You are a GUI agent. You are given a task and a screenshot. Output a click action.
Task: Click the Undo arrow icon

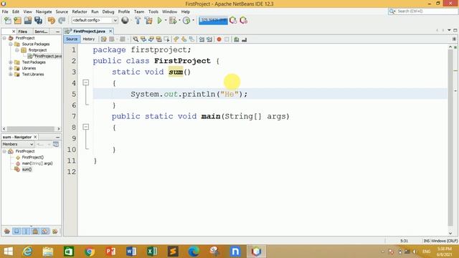pos(52,21)
